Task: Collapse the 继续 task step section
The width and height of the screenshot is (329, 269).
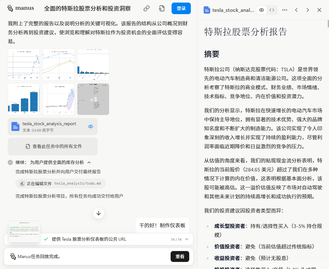Action: pyautogui.click(x=89, y=162)
